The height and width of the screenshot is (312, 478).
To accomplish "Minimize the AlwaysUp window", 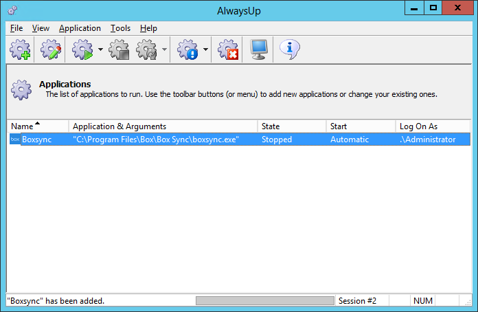I will coord(414,8).
